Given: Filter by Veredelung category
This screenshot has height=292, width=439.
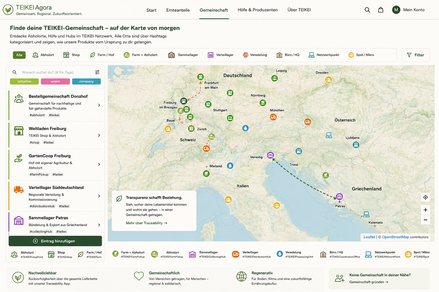Looking at the screenshot, I should tap(255, 55).
